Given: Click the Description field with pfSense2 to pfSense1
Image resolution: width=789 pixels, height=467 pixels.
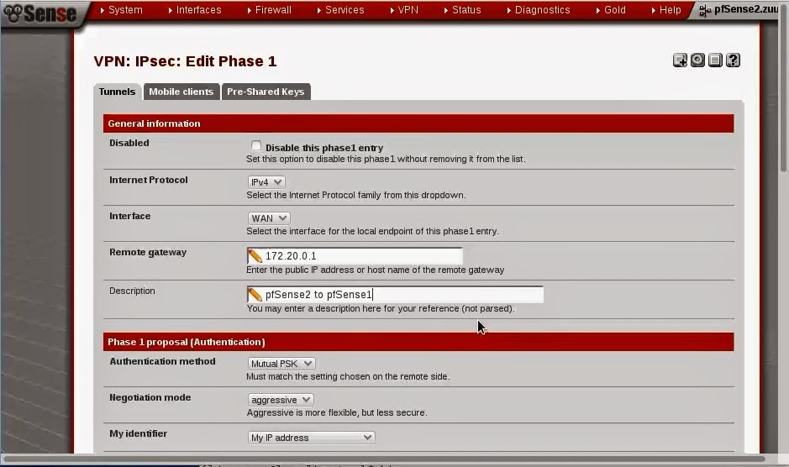Looking at the screenshot, I should 395,294.
